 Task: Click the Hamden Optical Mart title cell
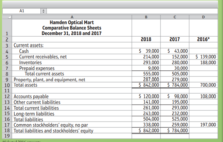tap(72, 28)
